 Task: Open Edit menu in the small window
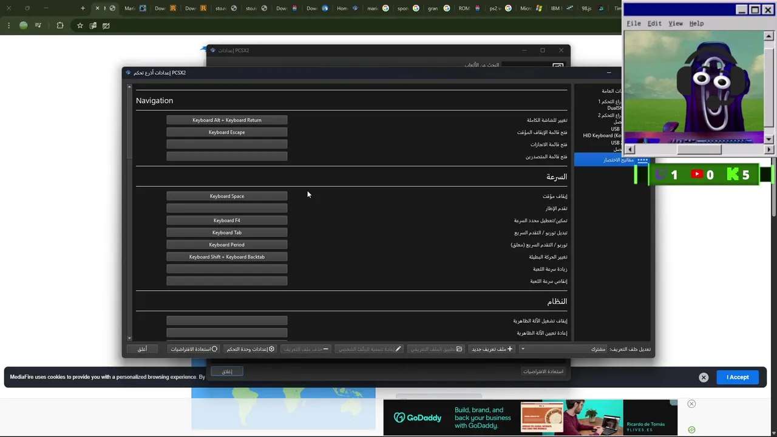654,24
